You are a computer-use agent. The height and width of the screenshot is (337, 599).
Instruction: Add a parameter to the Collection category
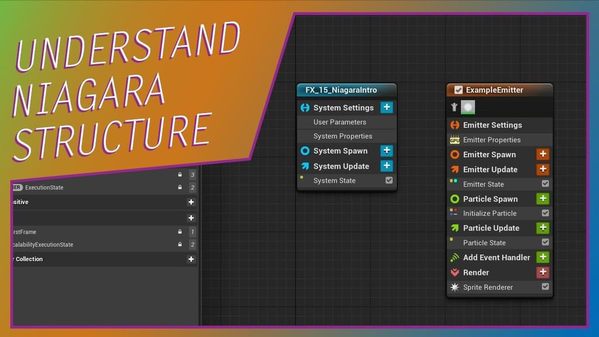pos(191,259)
